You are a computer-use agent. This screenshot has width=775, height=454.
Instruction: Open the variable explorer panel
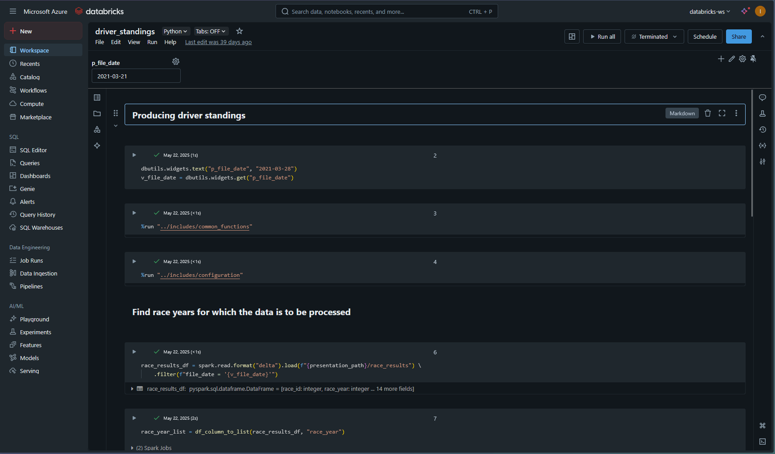763,146
